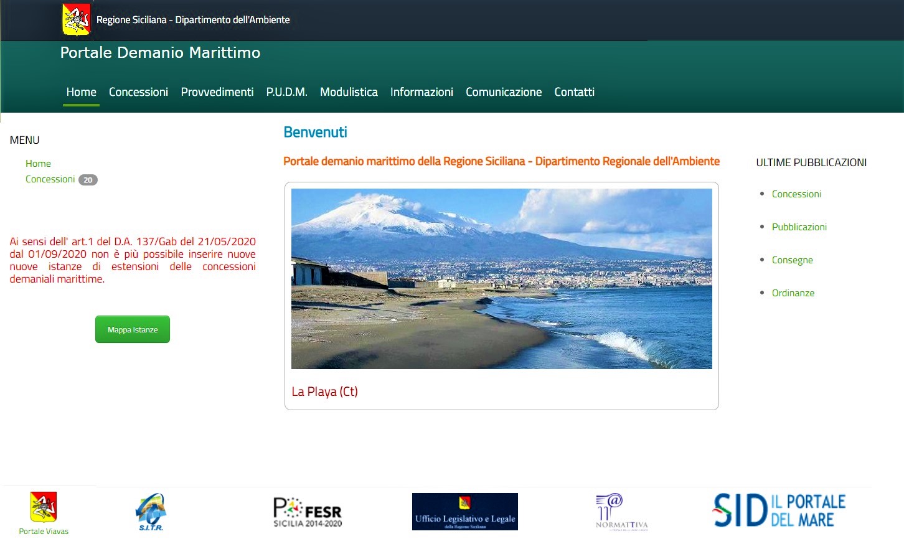Open the Contatti page
904x549 pixels.
point(574,91)
